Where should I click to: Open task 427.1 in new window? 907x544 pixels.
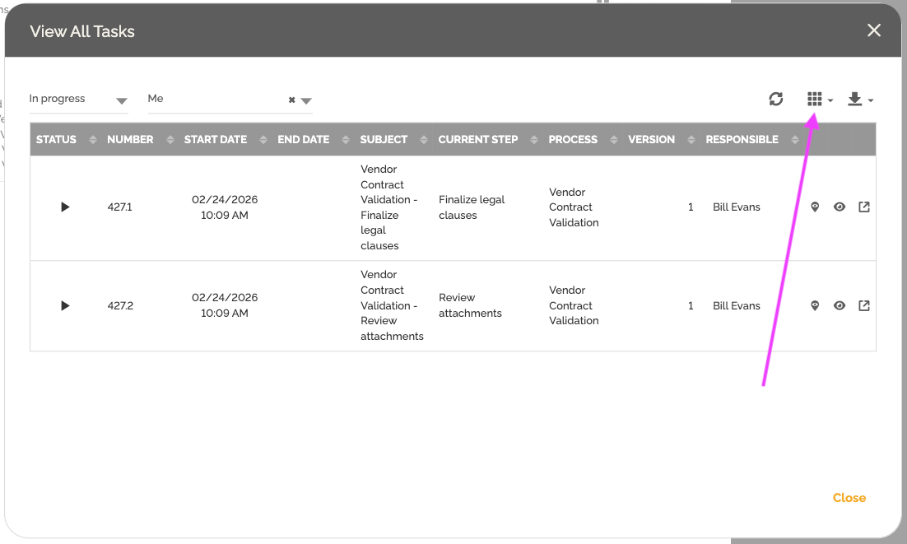click(864, 207)
